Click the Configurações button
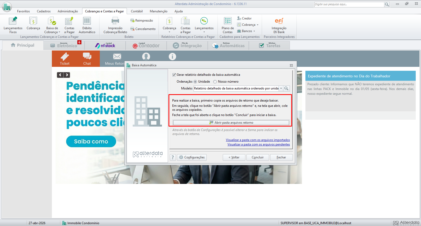421x226 pixels. 192,157
